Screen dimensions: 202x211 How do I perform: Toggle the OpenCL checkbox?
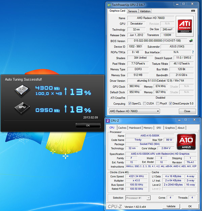pos(130,103)
